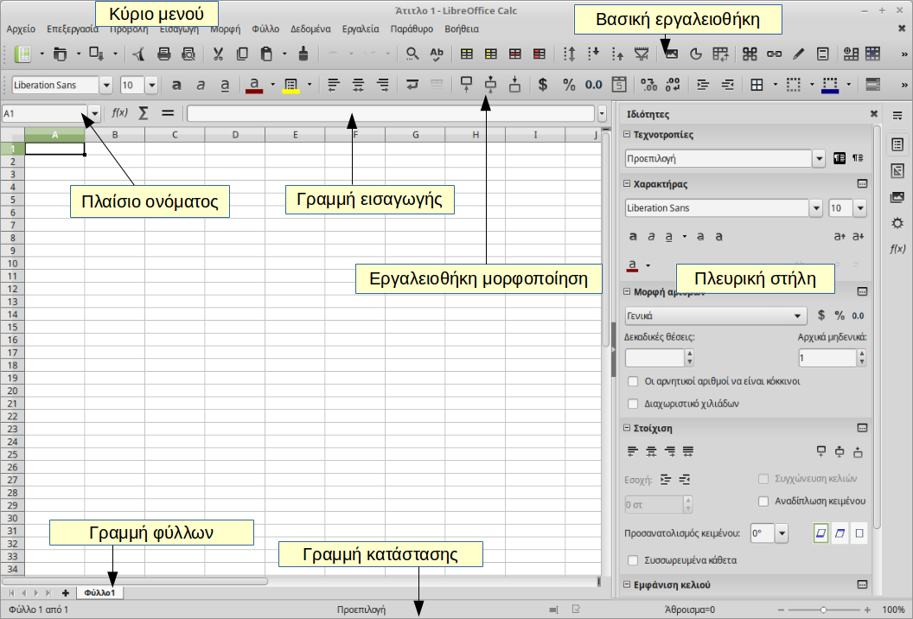
Task: Open the Βοήθεια menu
Action: pyautogui.click(x=462, y=29)
